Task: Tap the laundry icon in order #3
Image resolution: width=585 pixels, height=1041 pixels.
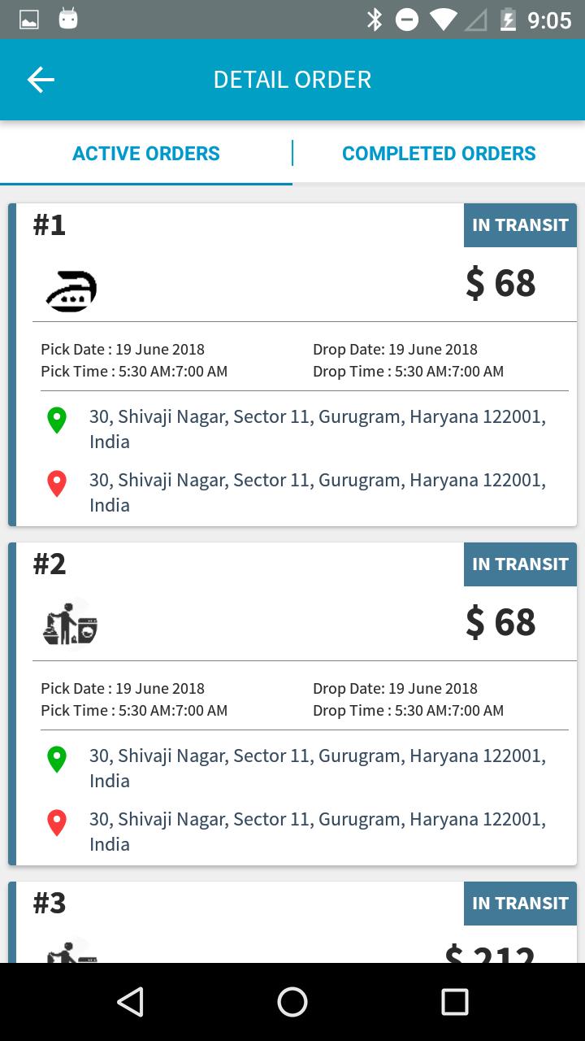Action: coord(71,952)
